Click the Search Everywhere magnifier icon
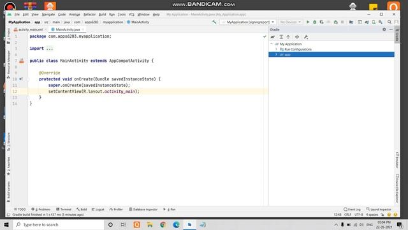Image resolution: width=408 pixels, height=230 pixels. pos(390,22)
